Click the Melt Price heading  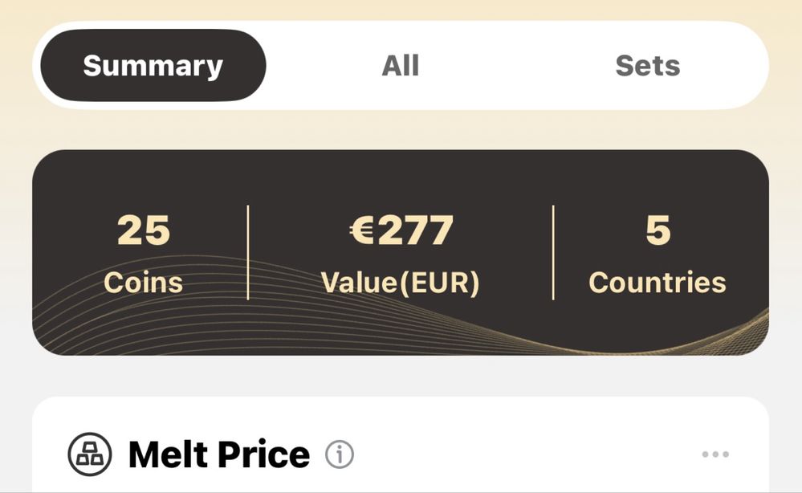pyautogui.click(x=219, y=454)
